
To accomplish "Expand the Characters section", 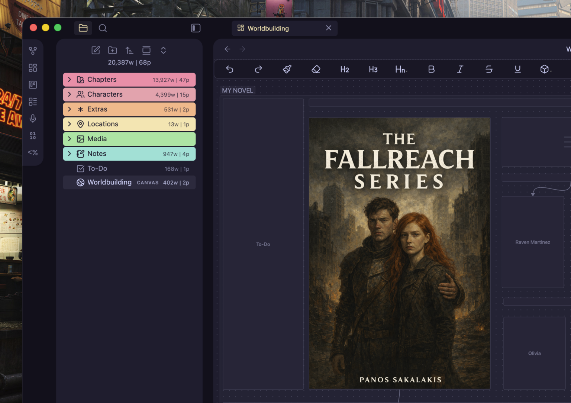I will pyautogui.click(x=70, y=94).
